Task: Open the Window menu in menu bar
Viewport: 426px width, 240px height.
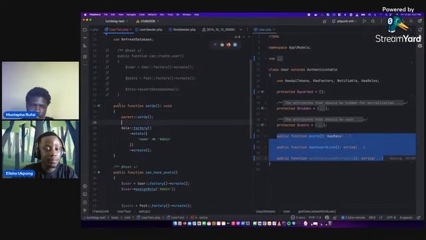Action: 186,15
